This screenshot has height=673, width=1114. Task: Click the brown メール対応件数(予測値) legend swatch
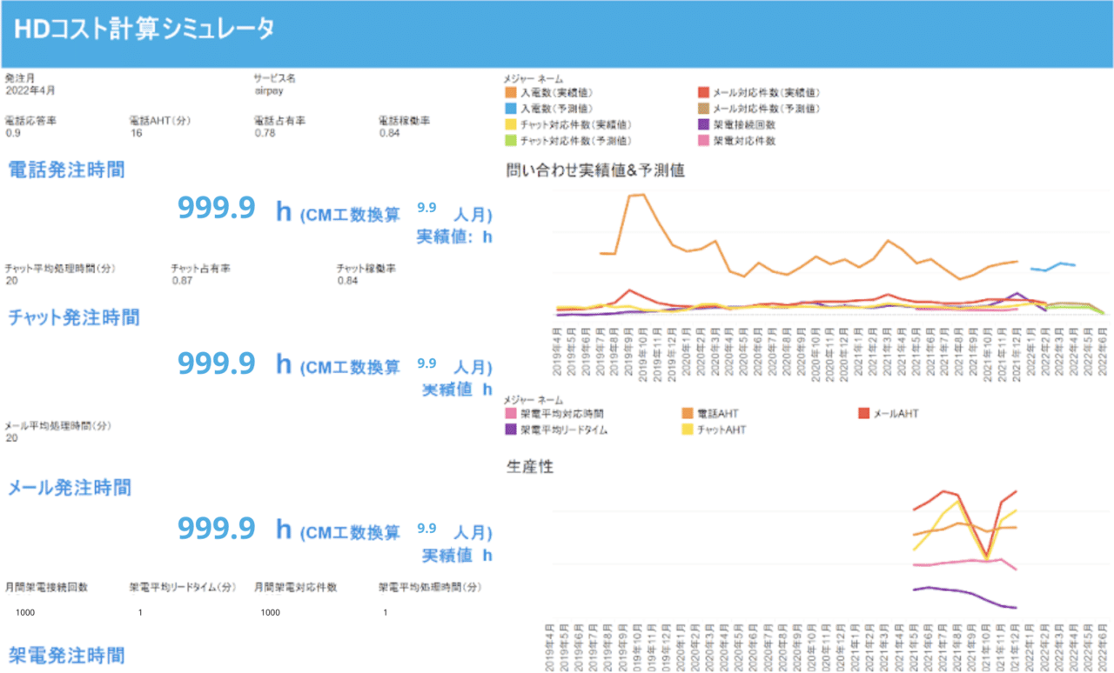pos(703,109)
